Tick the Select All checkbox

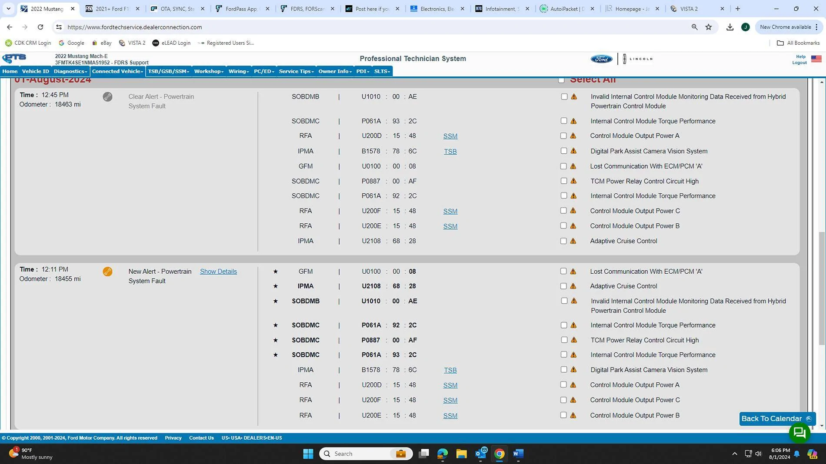pyautogui.click(x=561, y=80)
